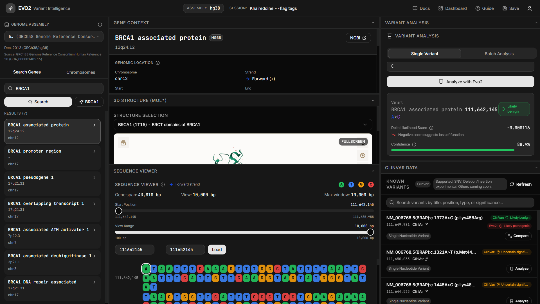Screen dimensions: 540x304
Task: Collapse the 3D Structure panel
Action: point(373,100)
